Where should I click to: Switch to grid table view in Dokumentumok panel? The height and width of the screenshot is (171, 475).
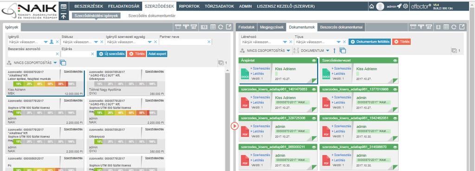click(x=446, y=27)
